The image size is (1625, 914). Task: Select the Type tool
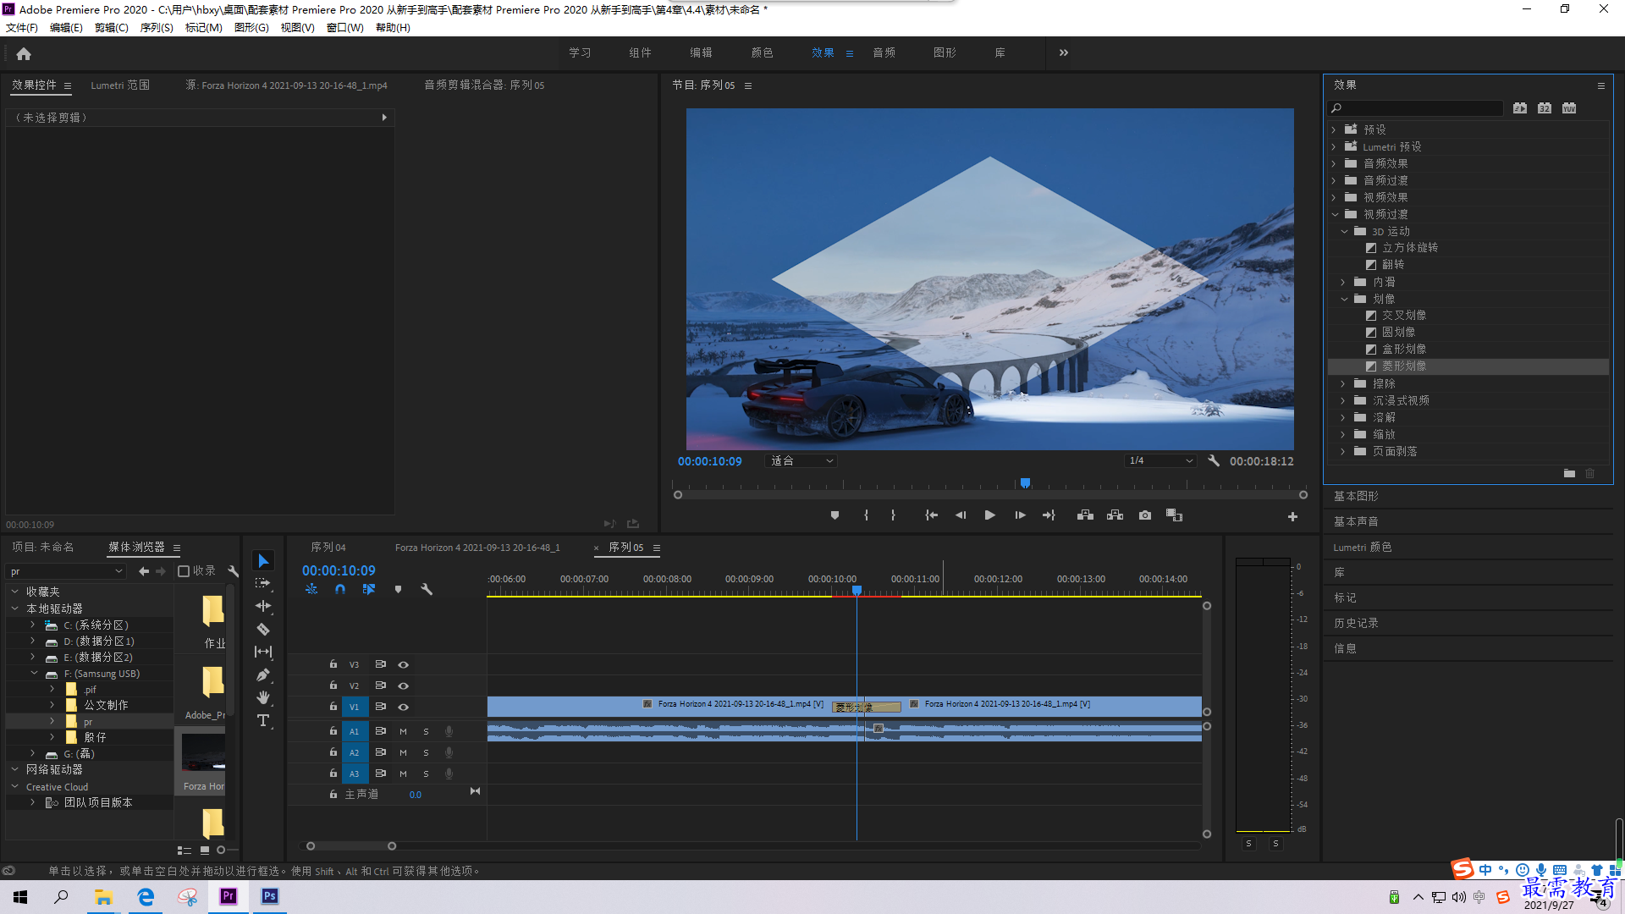(x=263, y=720)
